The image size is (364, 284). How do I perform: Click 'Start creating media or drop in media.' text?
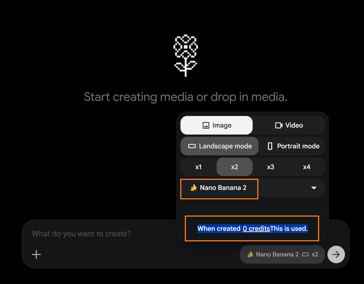point(186,97)
